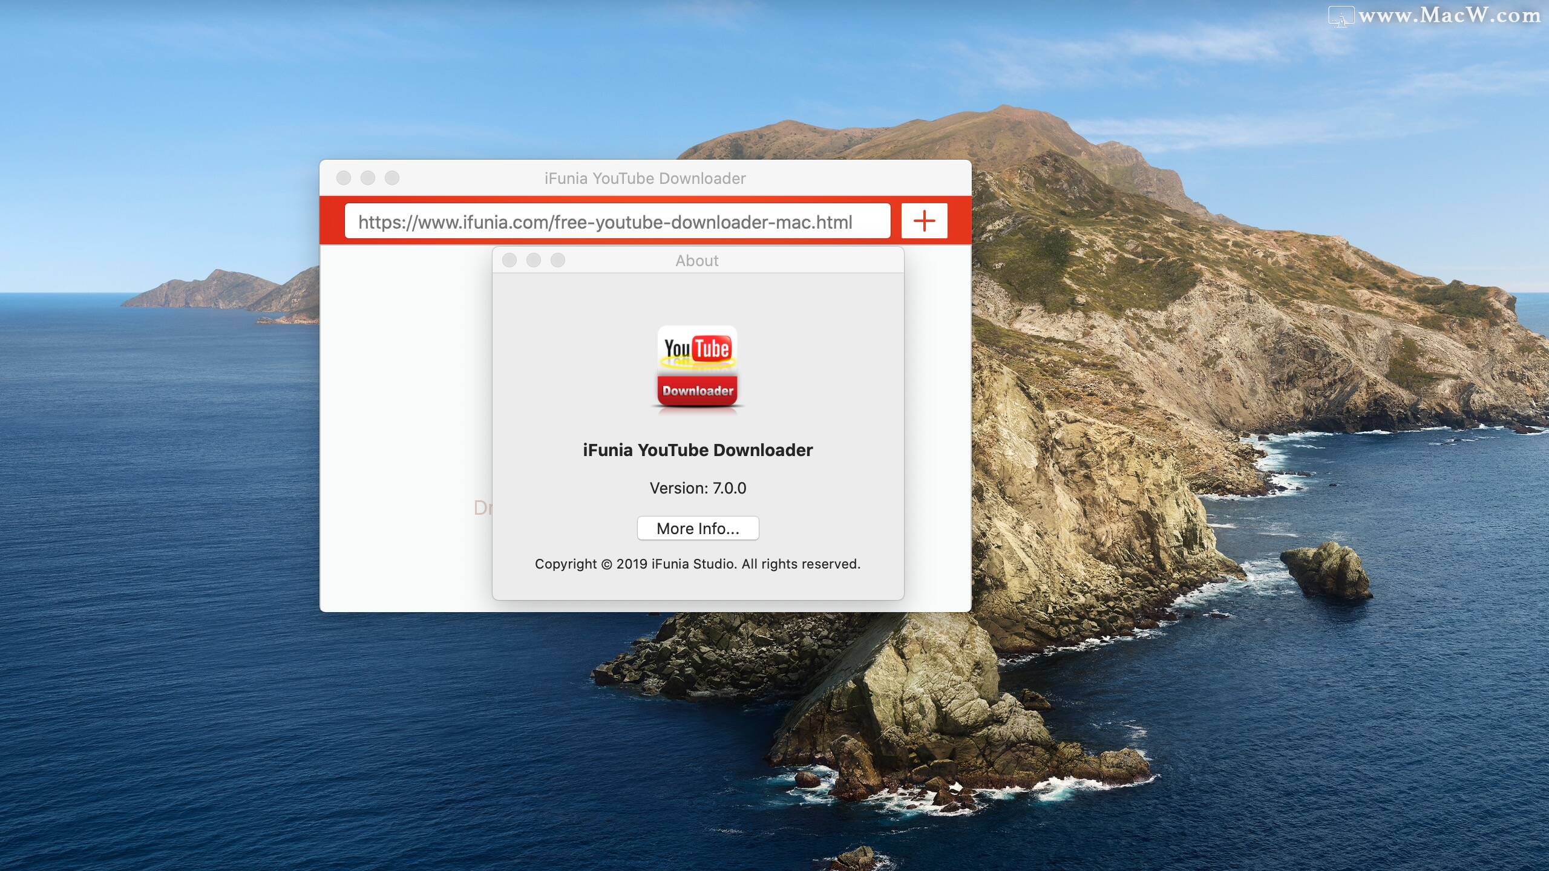Screen dimensions: 1549x871
Task: Click the iFunia YouTube Downloader name label
Action: point(698,449)
